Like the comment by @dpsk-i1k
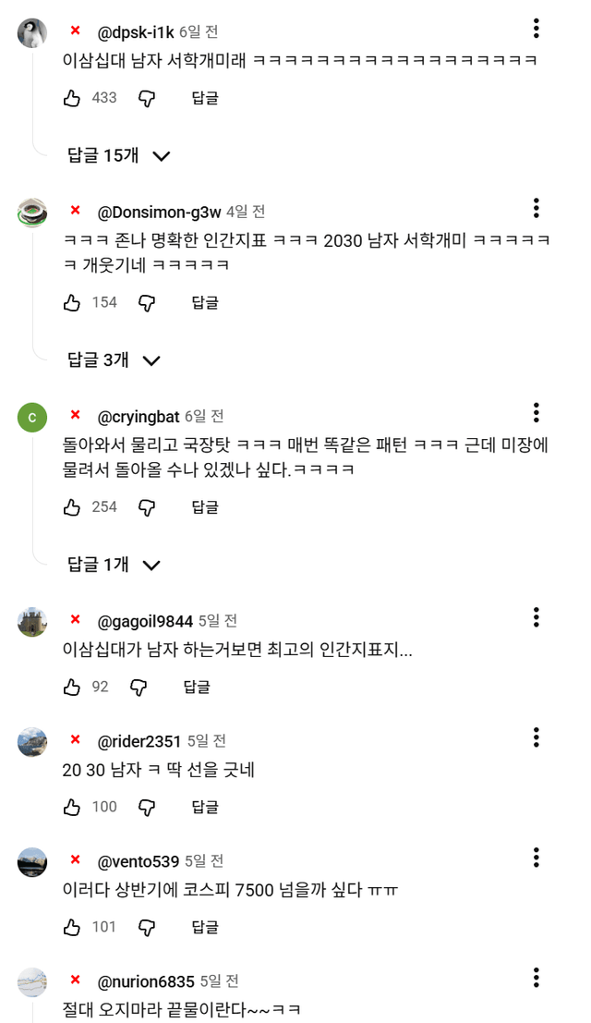Image resolution: width=591 pixels, height=1023 pixels. point(72,98)
